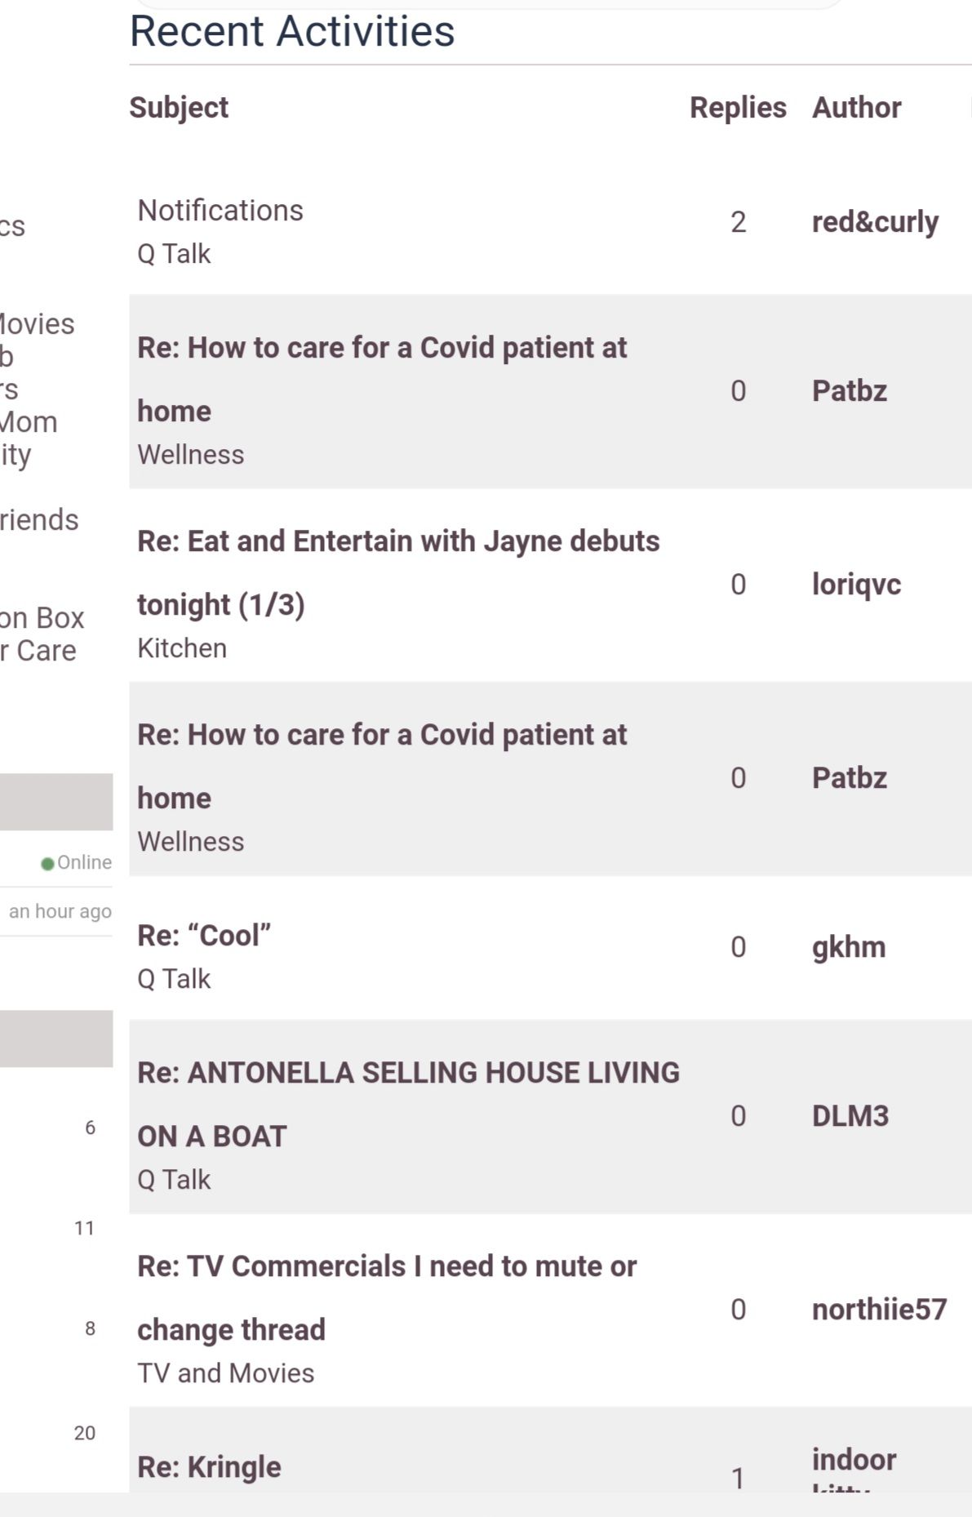Visit gkhm's author profile
This screenshot has height=1517, width=972.
(849, 947)
